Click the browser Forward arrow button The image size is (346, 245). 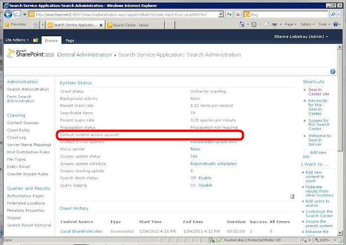[17, 15]
